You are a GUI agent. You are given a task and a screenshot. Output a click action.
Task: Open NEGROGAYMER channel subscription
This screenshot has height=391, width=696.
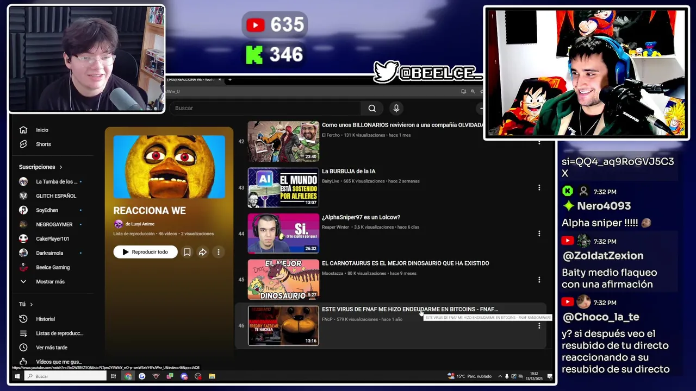(x=54, y=224)
